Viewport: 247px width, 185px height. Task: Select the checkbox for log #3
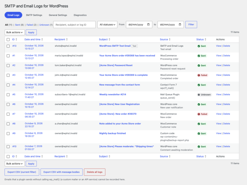(8, 75)
